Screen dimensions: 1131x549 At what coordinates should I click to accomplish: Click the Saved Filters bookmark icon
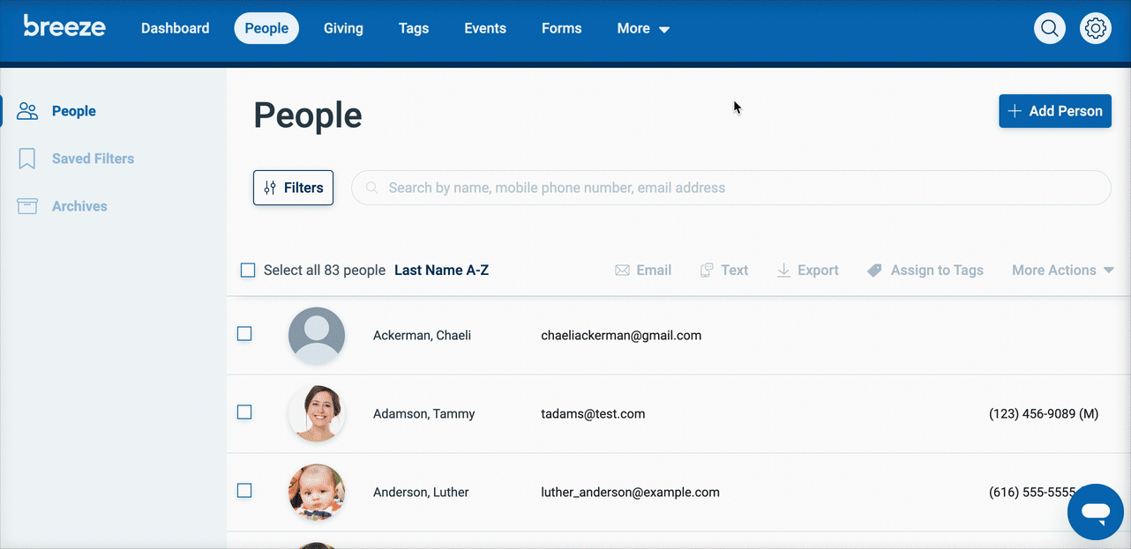coord(27,159)
